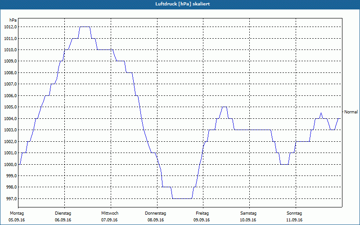Click the 1005,0 axis value
The image size is (360, 225).
tap(10, 107)
